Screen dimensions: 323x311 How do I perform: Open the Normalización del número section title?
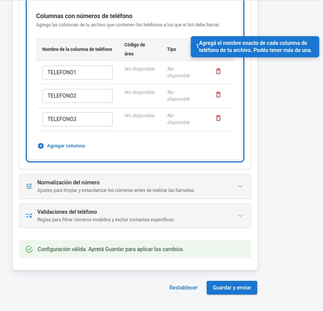[68, 182]
